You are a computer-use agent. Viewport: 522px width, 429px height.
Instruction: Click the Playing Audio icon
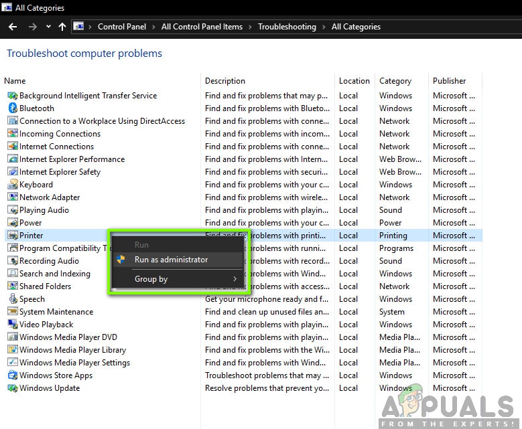(13, 210)
